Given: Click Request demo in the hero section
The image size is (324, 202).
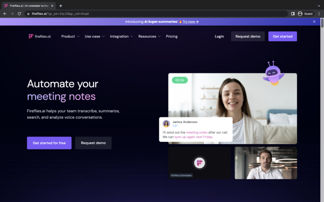Looking at the screenshot, I should 93,143.
